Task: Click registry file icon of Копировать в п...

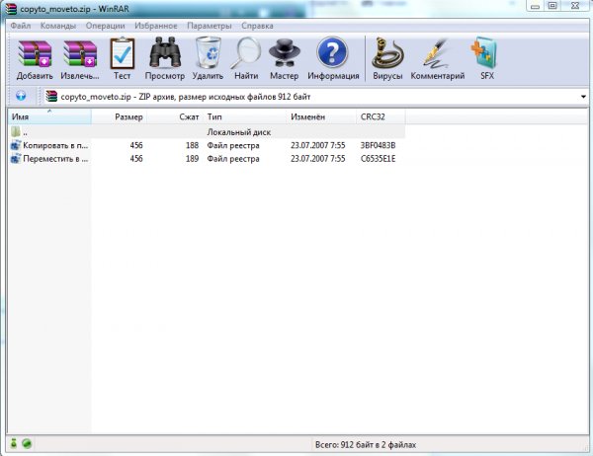Action: coord(16,145)
